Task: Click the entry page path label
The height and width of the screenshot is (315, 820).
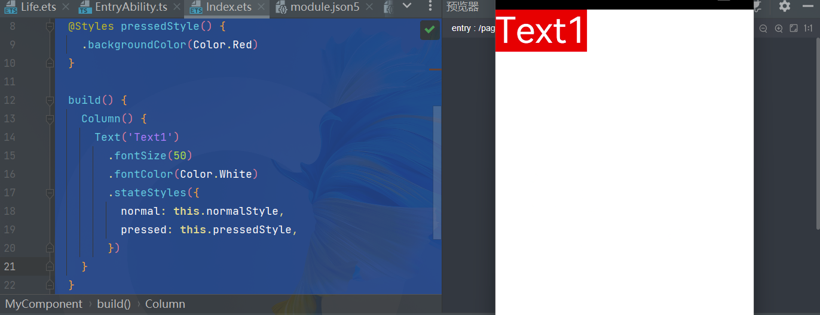Action: click(x=473, y=28)
